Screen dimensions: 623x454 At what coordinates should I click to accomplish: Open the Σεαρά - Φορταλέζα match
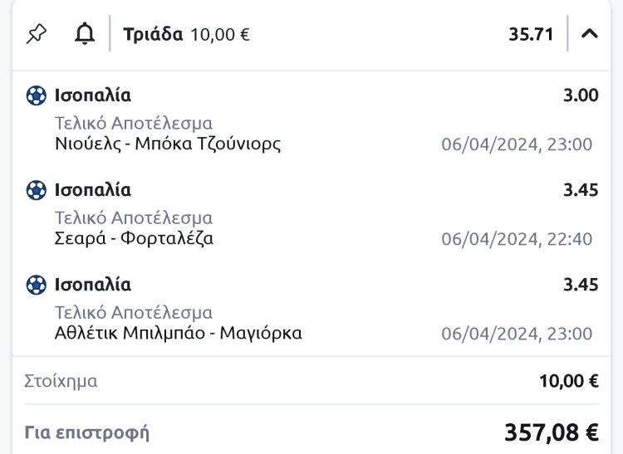coord(135,238)
